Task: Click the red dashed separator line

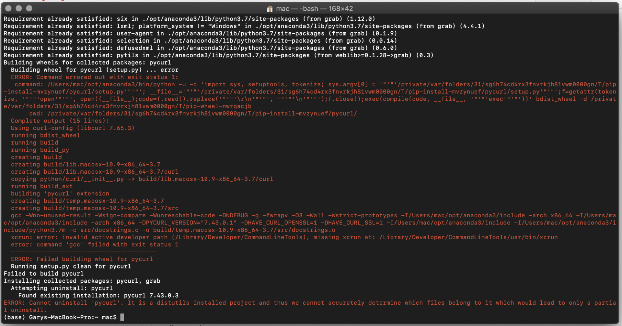Action: (x=84, y=252)
